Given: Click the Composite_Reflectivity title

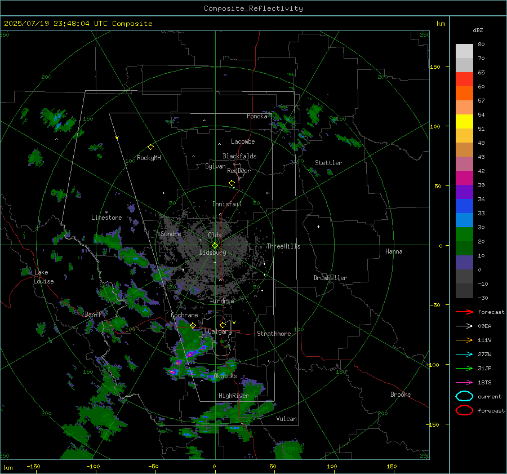Looking at the screenshot, I should (253, 8).
